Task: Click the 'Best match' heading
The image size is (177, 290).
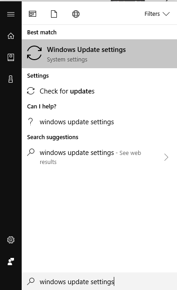Action: (42, 33)
